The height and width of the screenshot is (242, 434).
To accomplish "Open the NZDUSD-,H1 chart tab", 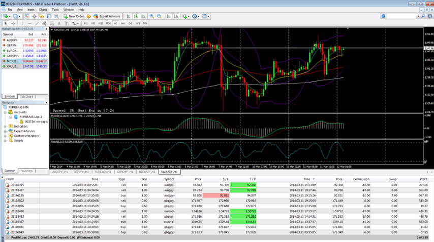I will point(147,172).
